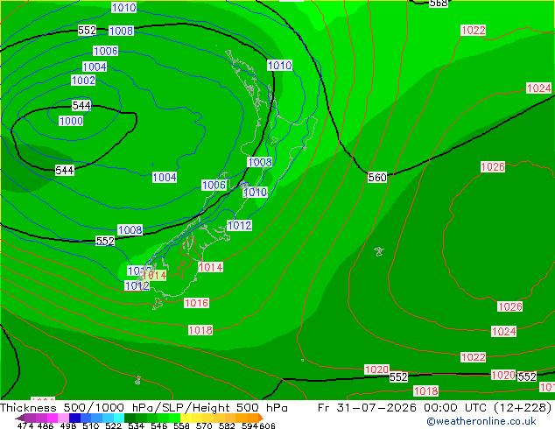Image resolution: width=555 pixels, height=429 pixels.
Task: Click the forecast date Fr 31-07-2026 text
Action: pyautogui.click(x=367, y=408)
